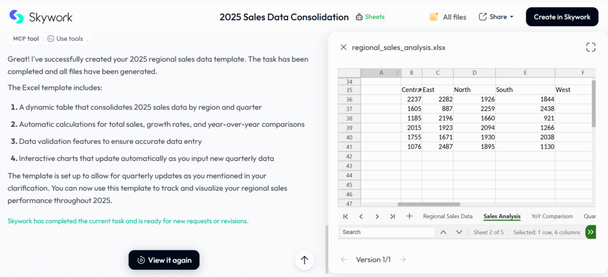Click the scroll-to-top arrow button
Screen dimensions: 608x277
(x=305, y=260)
